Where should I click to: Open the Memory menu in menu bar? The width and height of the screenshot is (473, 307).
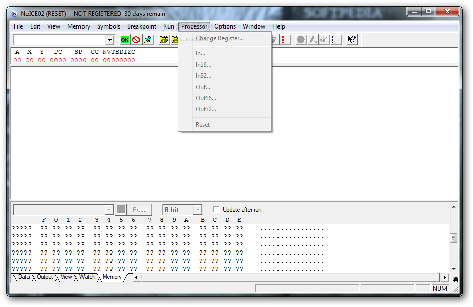coord(78,26)
